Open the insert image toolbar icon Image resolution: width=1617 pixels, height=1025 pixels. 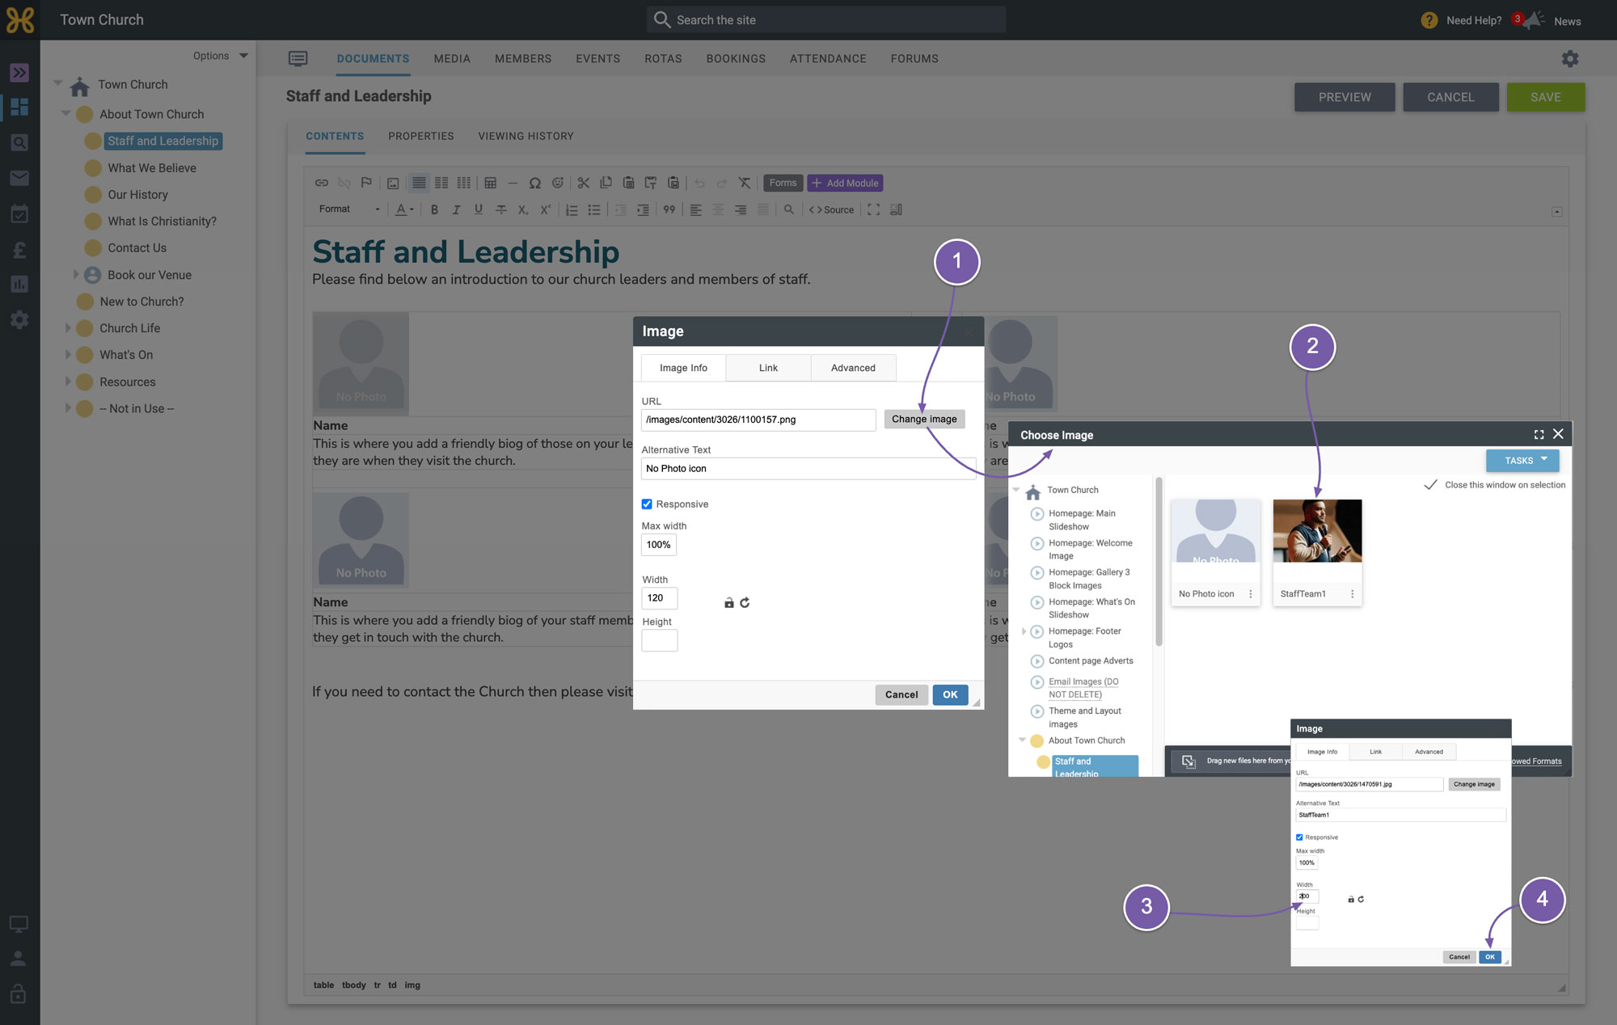pyautogui.click(x=392, y=183)
